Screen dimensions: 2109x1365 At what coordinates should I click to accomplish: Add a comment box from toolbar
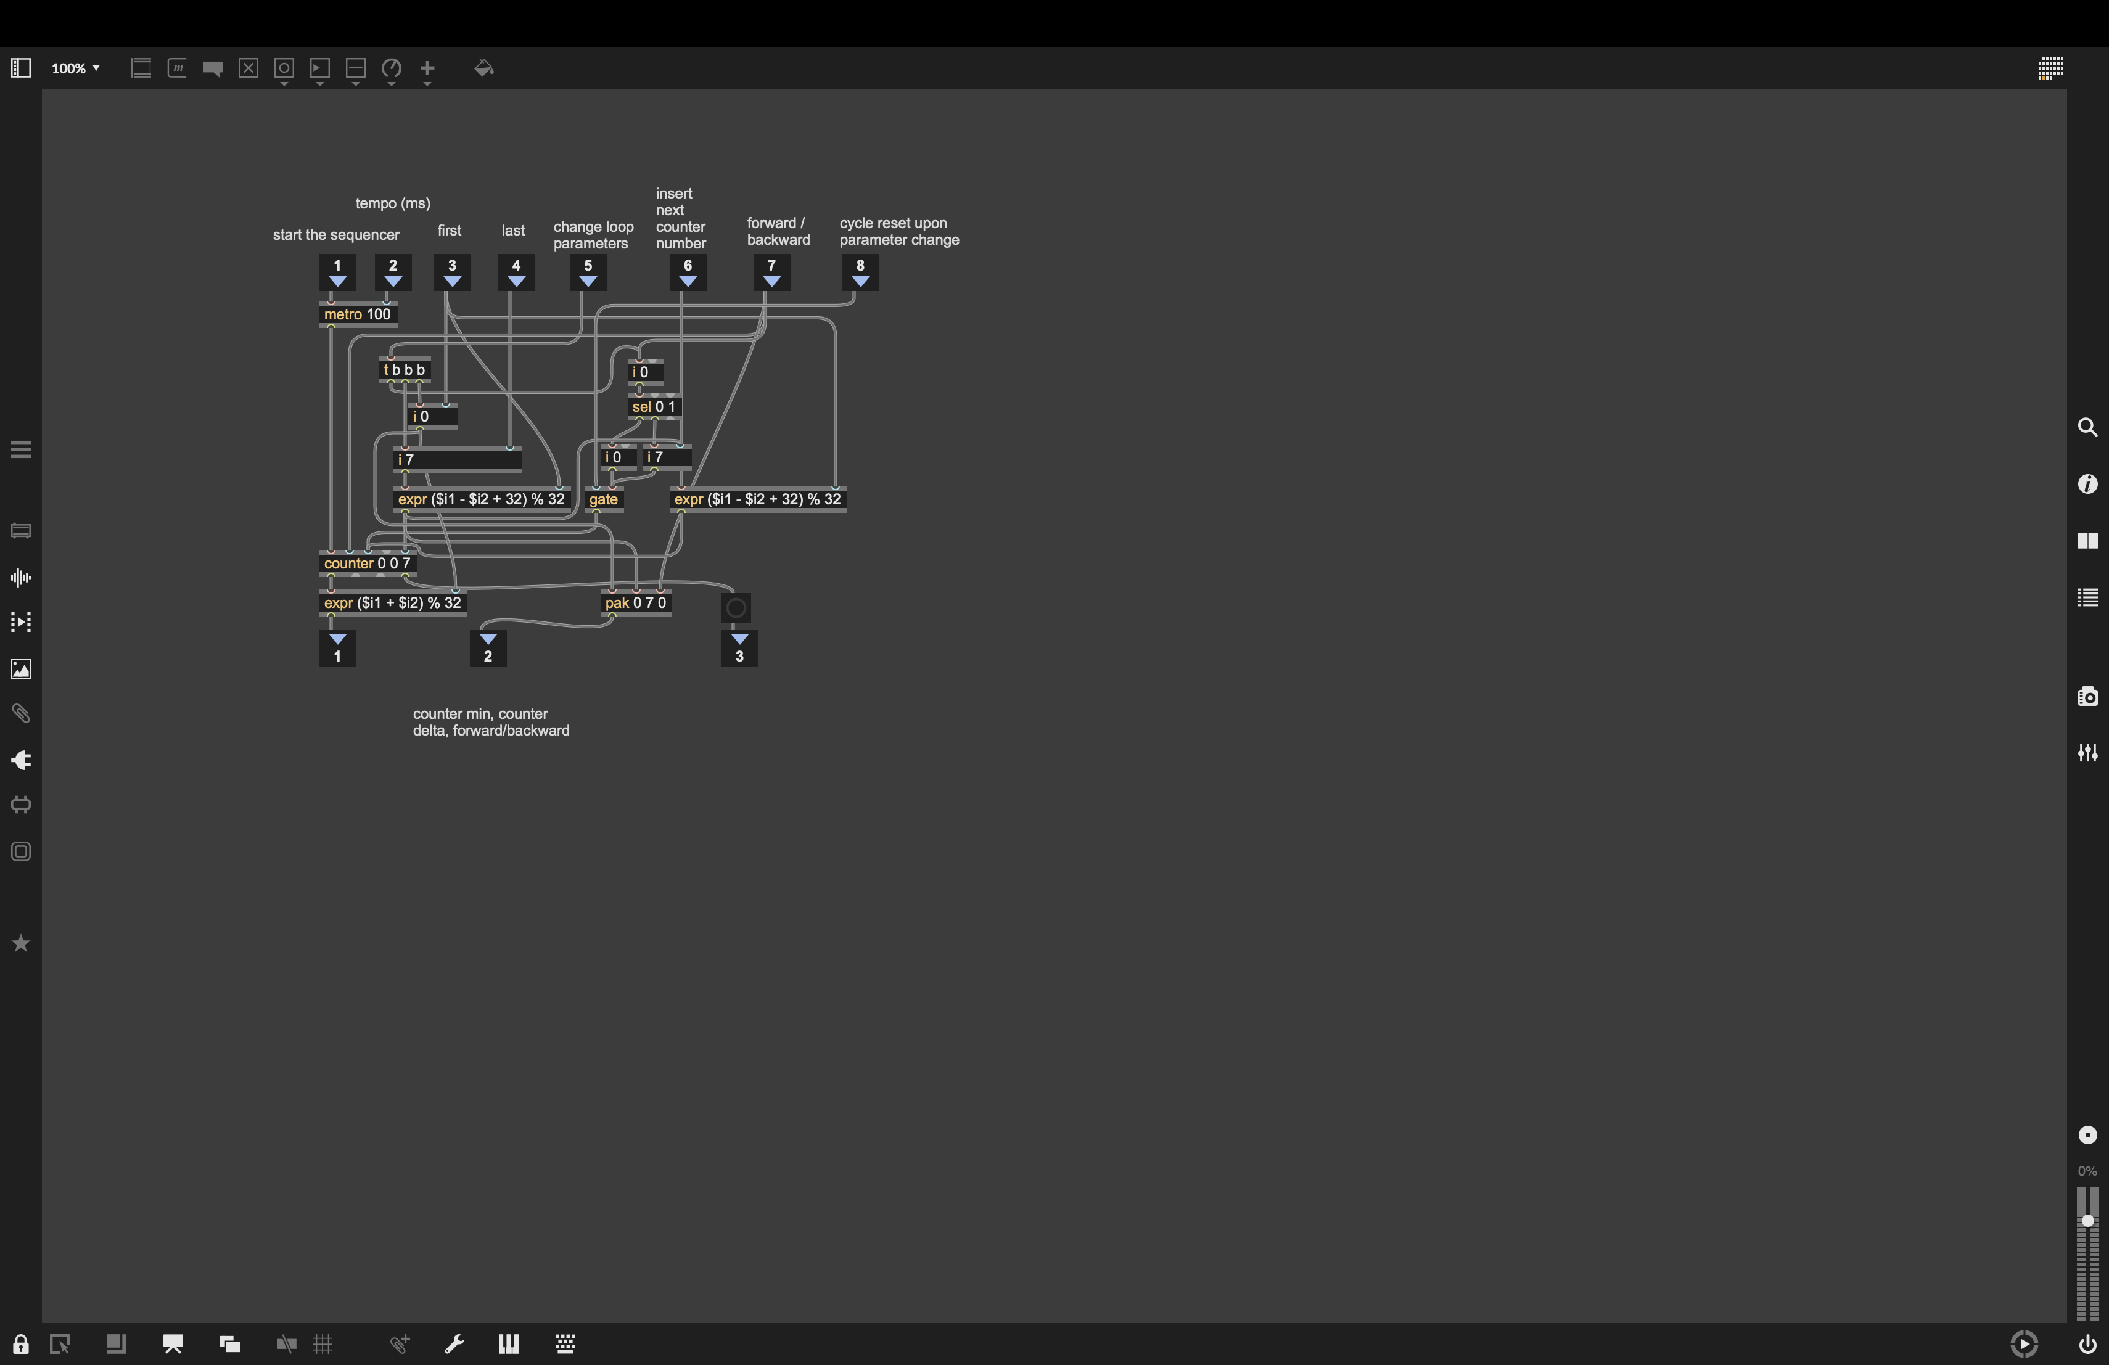213,68
